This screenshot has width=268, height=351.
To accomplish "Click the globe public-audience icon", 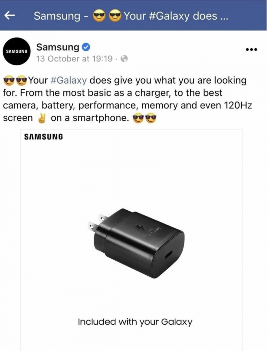I will coord(124,59).
